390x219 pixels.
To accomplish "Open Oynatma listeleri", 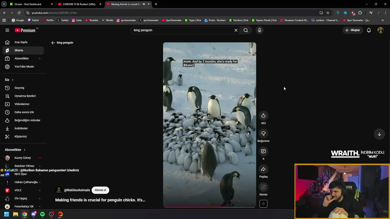I will click(23, 96).
